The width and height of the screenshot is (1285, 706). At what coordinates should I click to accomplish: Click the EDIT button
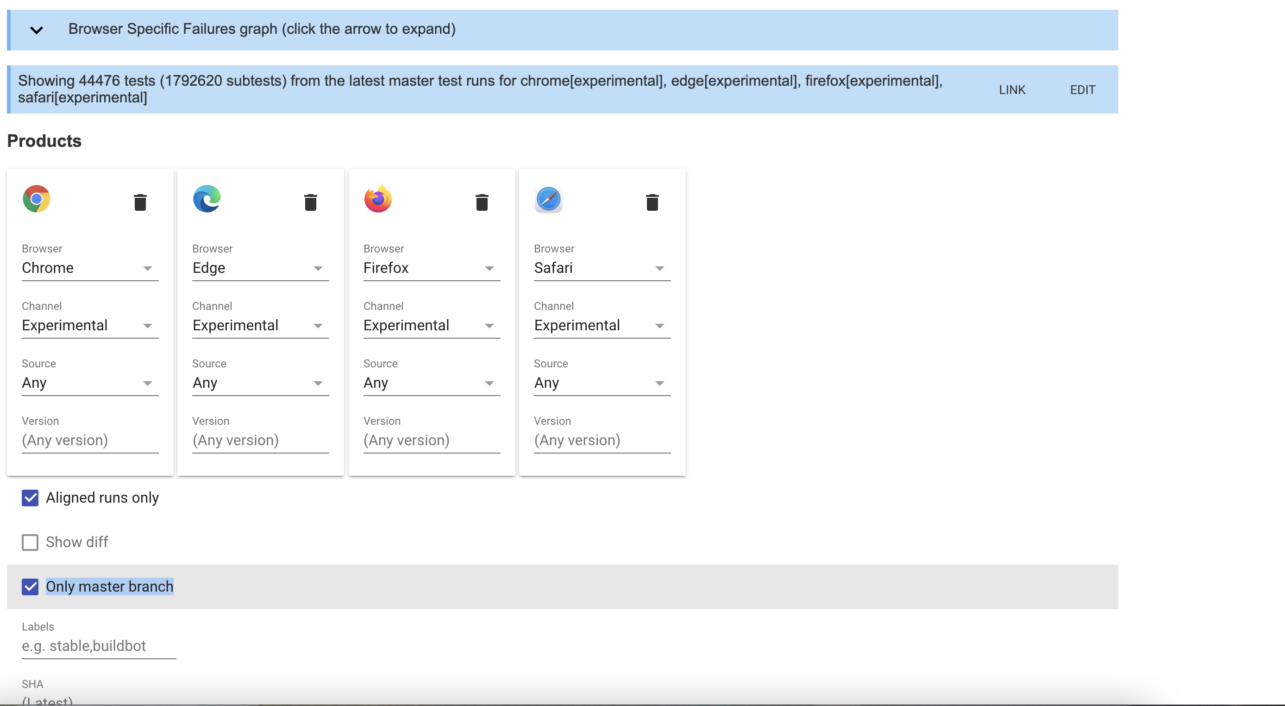click(1083, 90)
